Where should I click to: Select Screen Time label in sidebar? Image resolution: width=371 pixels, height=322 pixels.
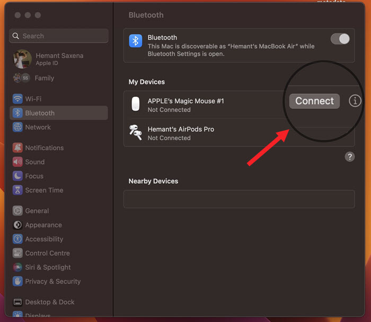(44, 190)
